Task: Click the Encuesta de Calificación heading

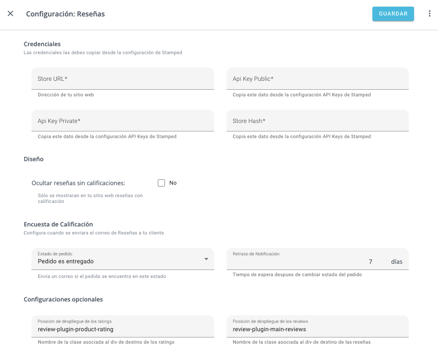Action: point(59,224)
